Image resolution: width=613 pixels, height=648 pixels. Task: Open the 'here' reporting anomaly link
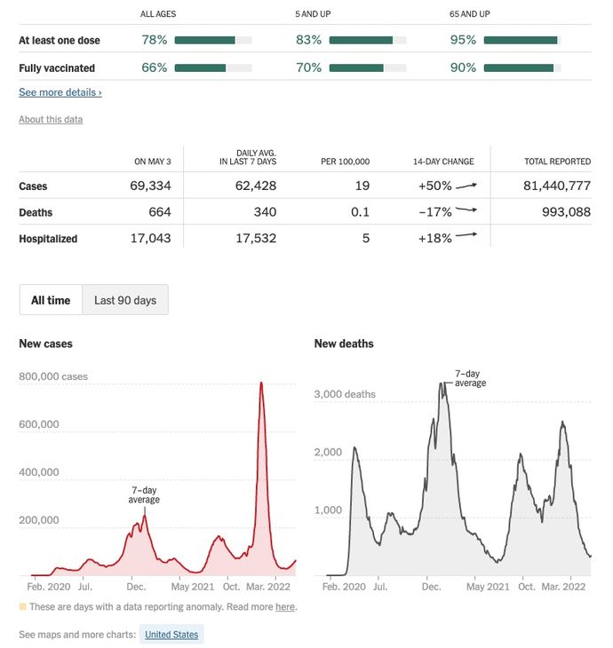285,607
